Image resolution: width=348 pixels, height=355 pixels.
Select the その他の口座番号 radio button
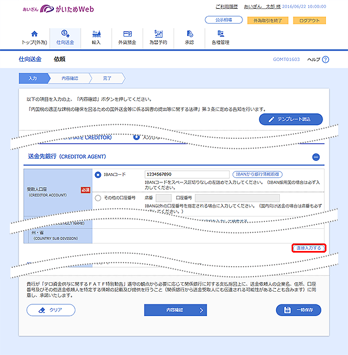(97, 198)
